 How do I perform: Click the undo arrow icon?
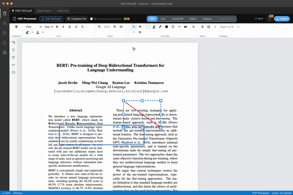(194, 27)
